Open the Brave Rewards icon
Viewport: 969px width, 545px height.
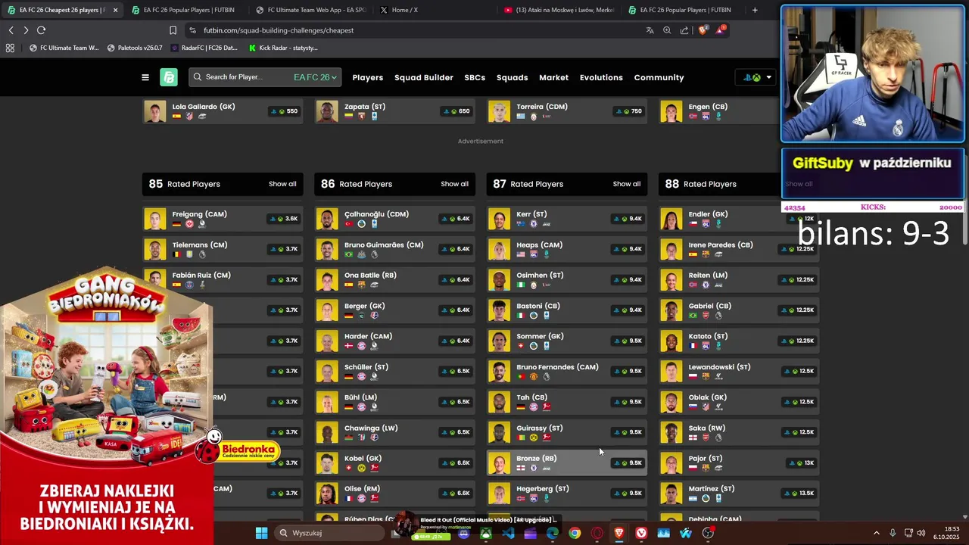click(x=721, y=30)
